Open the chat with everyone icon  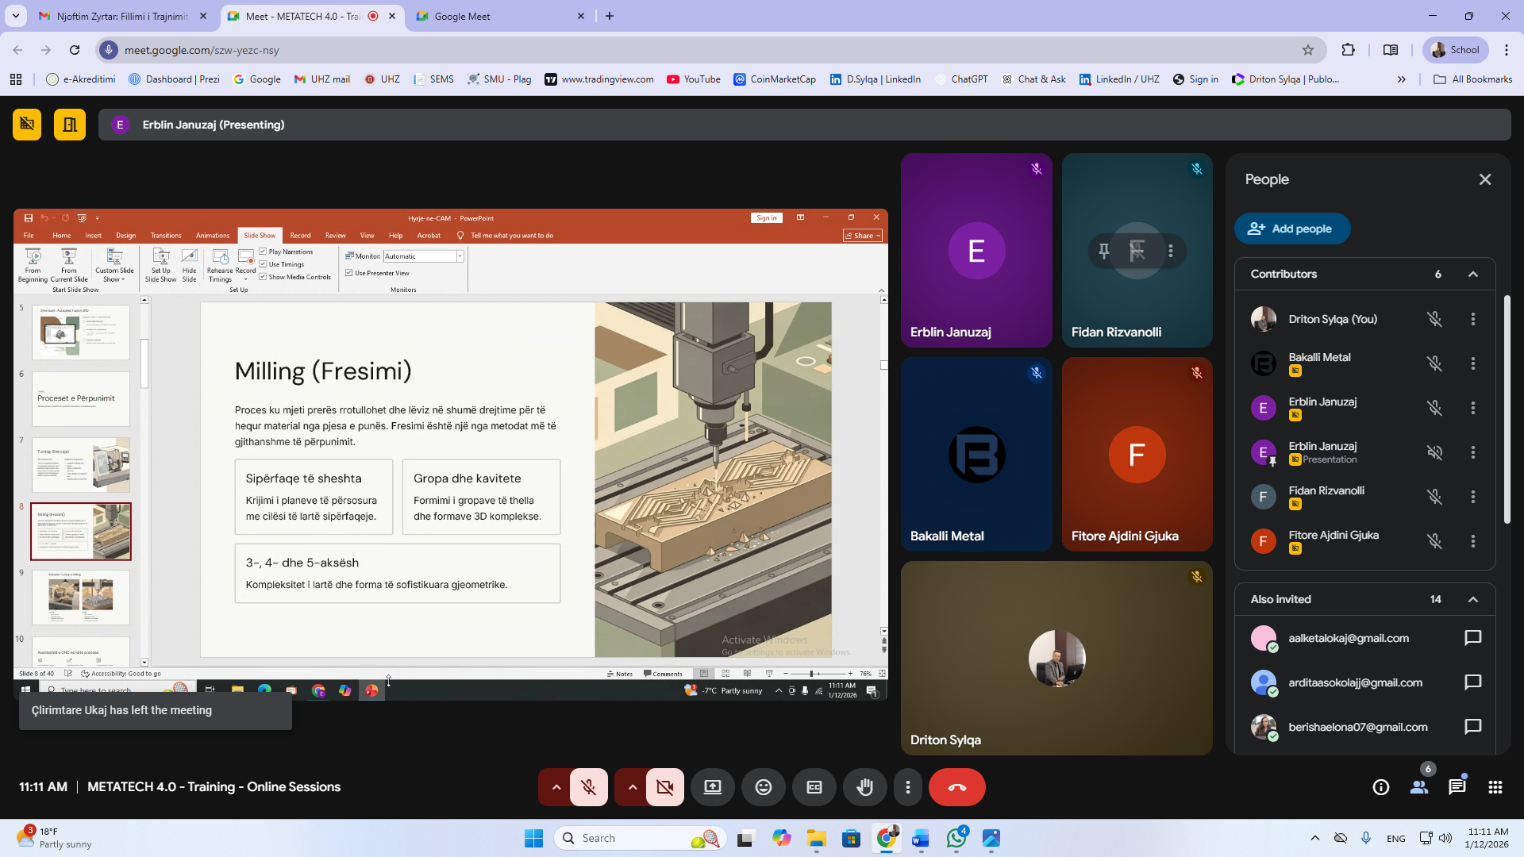click(x=1457, y=787)
